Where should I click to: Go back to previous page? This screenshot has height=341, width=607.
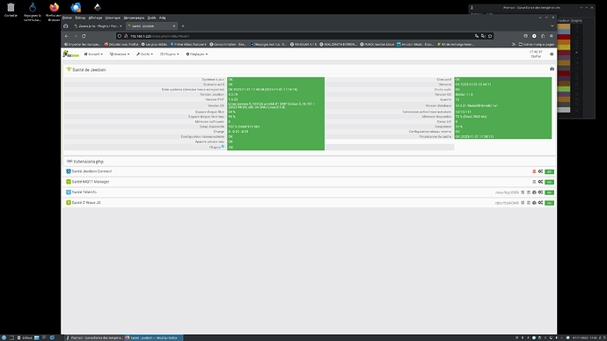click(67, 36)
